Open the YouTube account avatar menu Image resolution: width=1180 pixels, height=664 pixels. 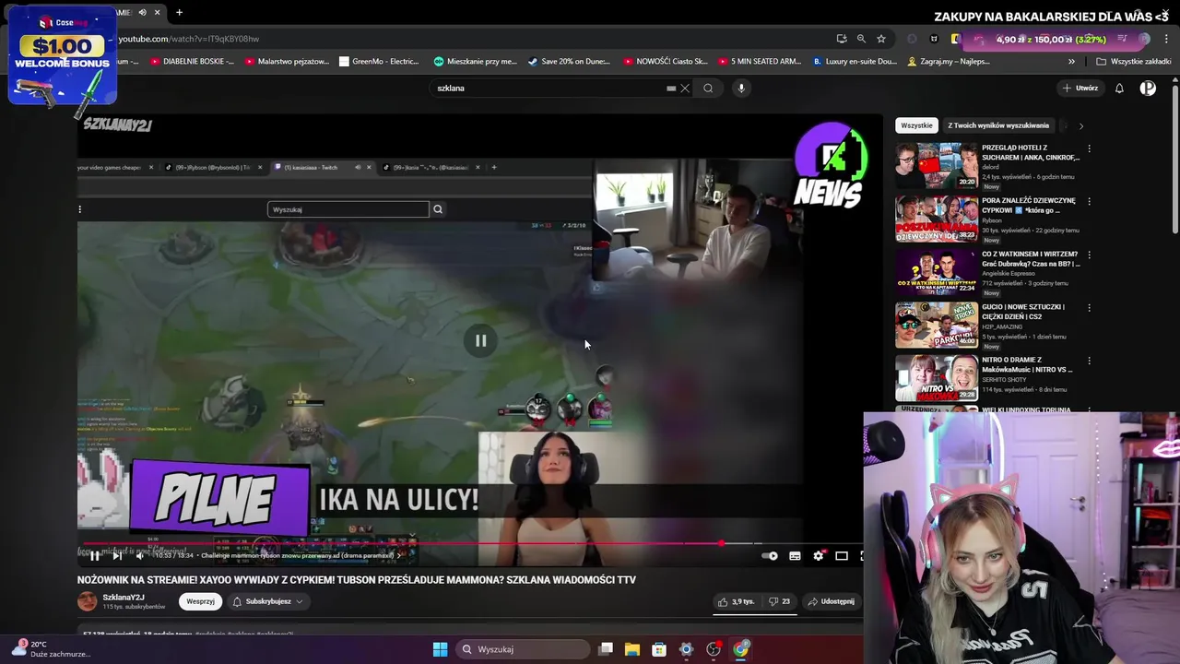[x=1148, y=89]
